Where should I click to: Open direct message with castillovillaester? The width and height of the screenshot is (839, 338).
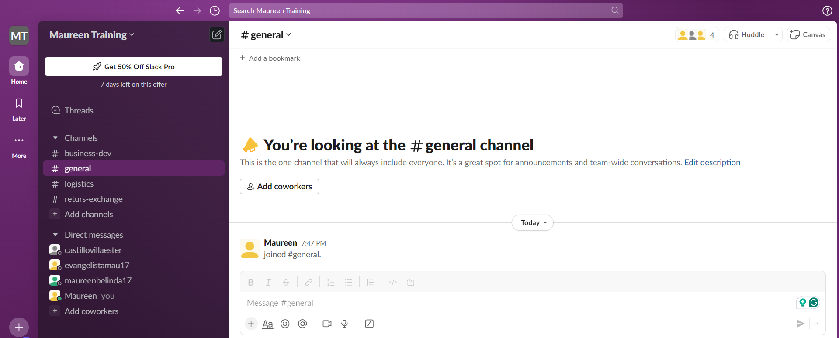click(134, 250)
